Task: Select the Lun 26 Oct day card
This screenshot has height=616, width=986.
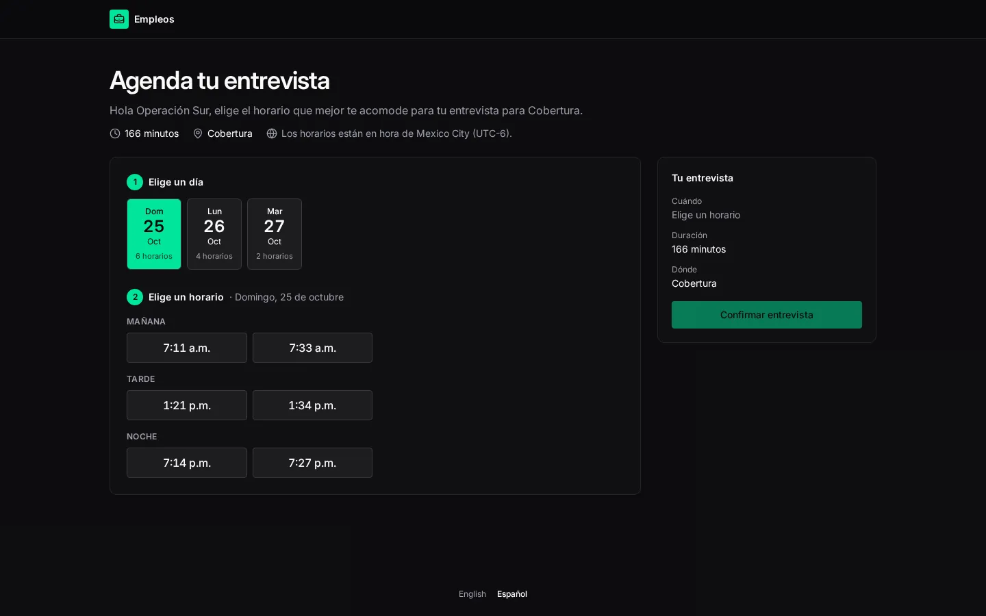Action: 214,234
